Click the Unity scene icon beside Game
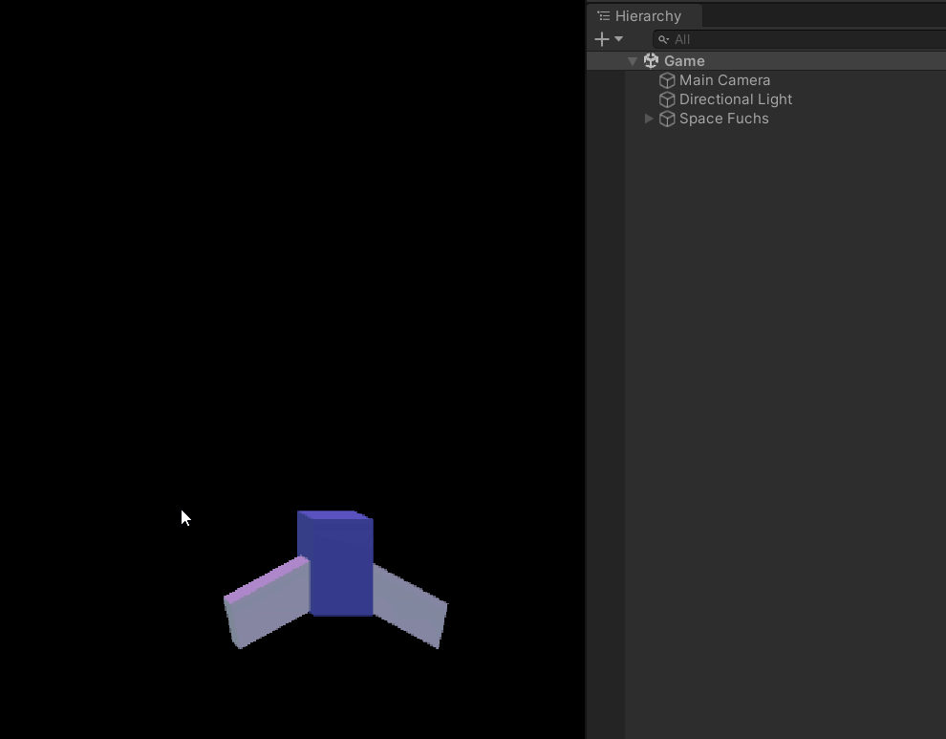The image size is (946, 739). [x=650, y=60]
